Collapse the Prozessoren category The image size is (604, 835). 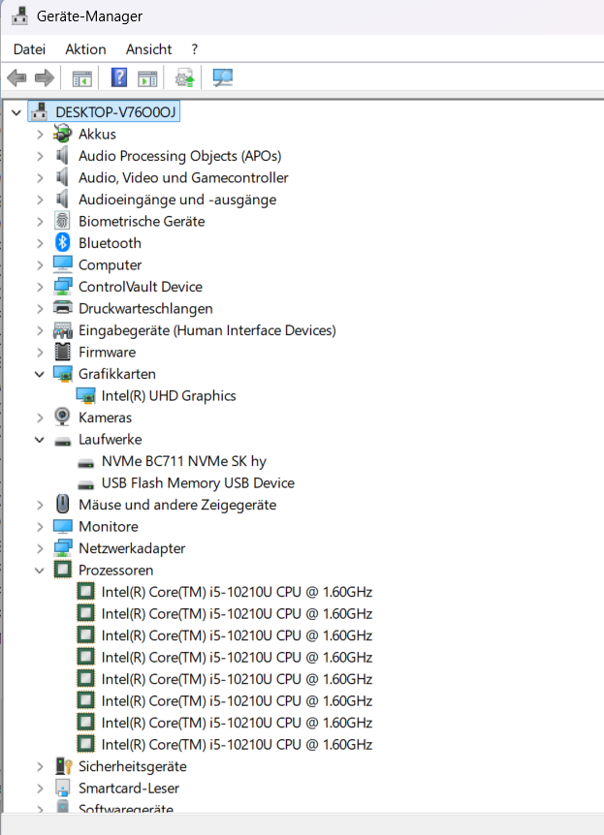(x=40, y=570)
